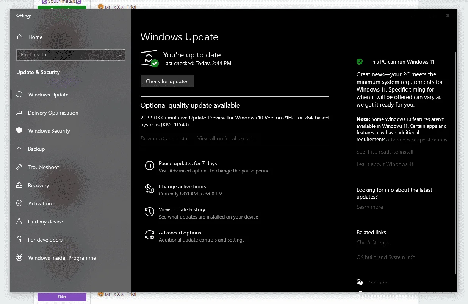Image resolution: width=468 pixels, height=304 pixels.
Task: Click the For developers tools icon
Action: tap(19, 240)
